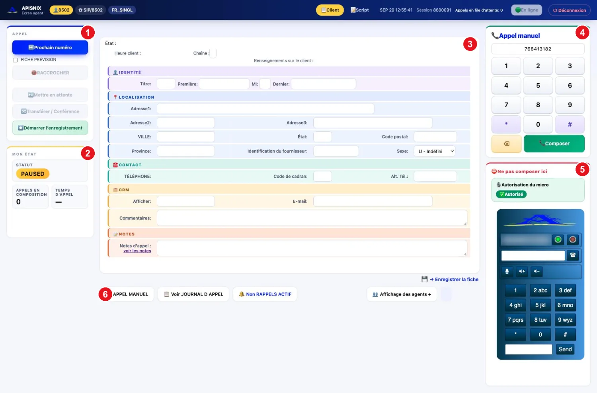597x393 pixels.
Task: Click Non RAPPELS ACTIF button
Action: coord(265,294)
